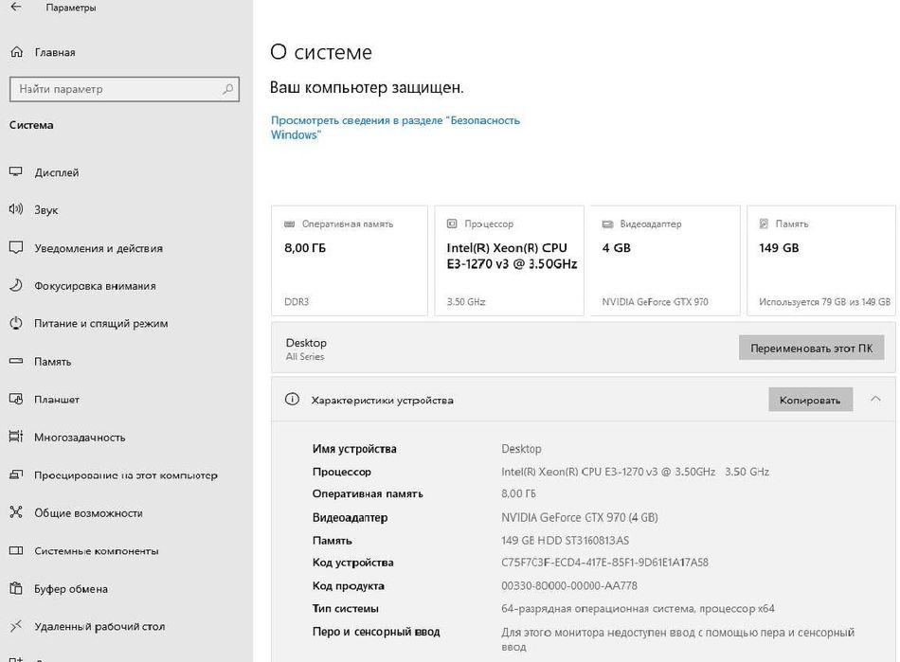The width and height of the screenshot is (900, 662).
Task: Select the Дисплей monitor icon
Action: pyautogui.click(x=16, y=172)
